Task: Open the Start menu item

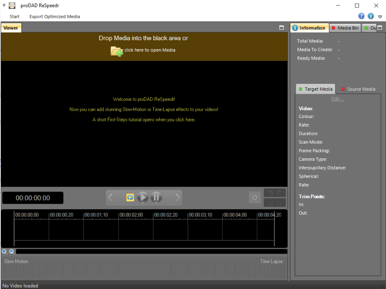Action: pos(15,17)
